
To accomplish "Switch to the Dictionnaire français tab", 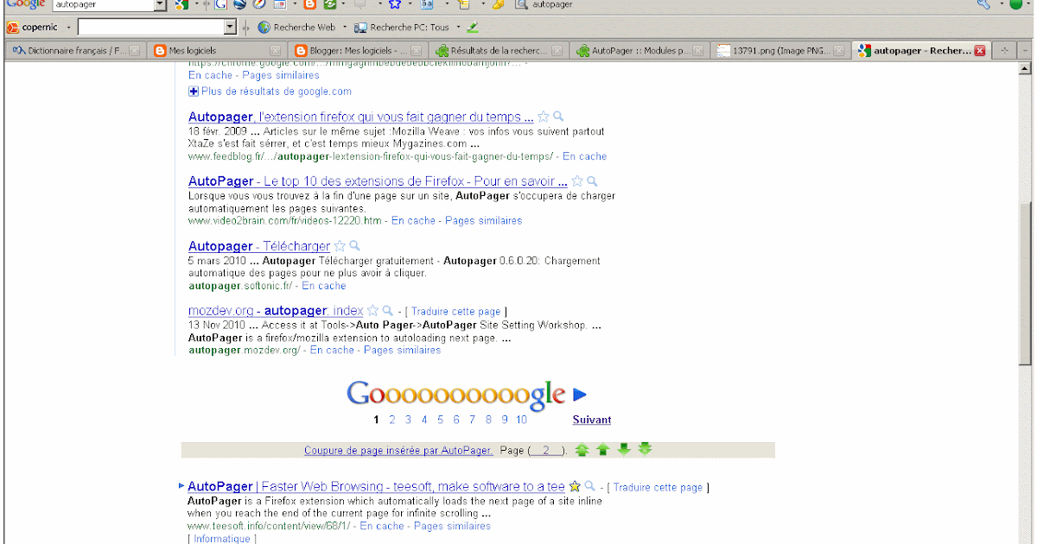I will [73, 51].
